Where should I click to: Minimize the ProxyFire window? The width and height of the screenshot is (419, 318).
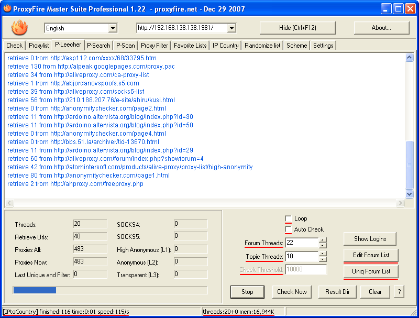pyautogui.click(x=385, y=9)
